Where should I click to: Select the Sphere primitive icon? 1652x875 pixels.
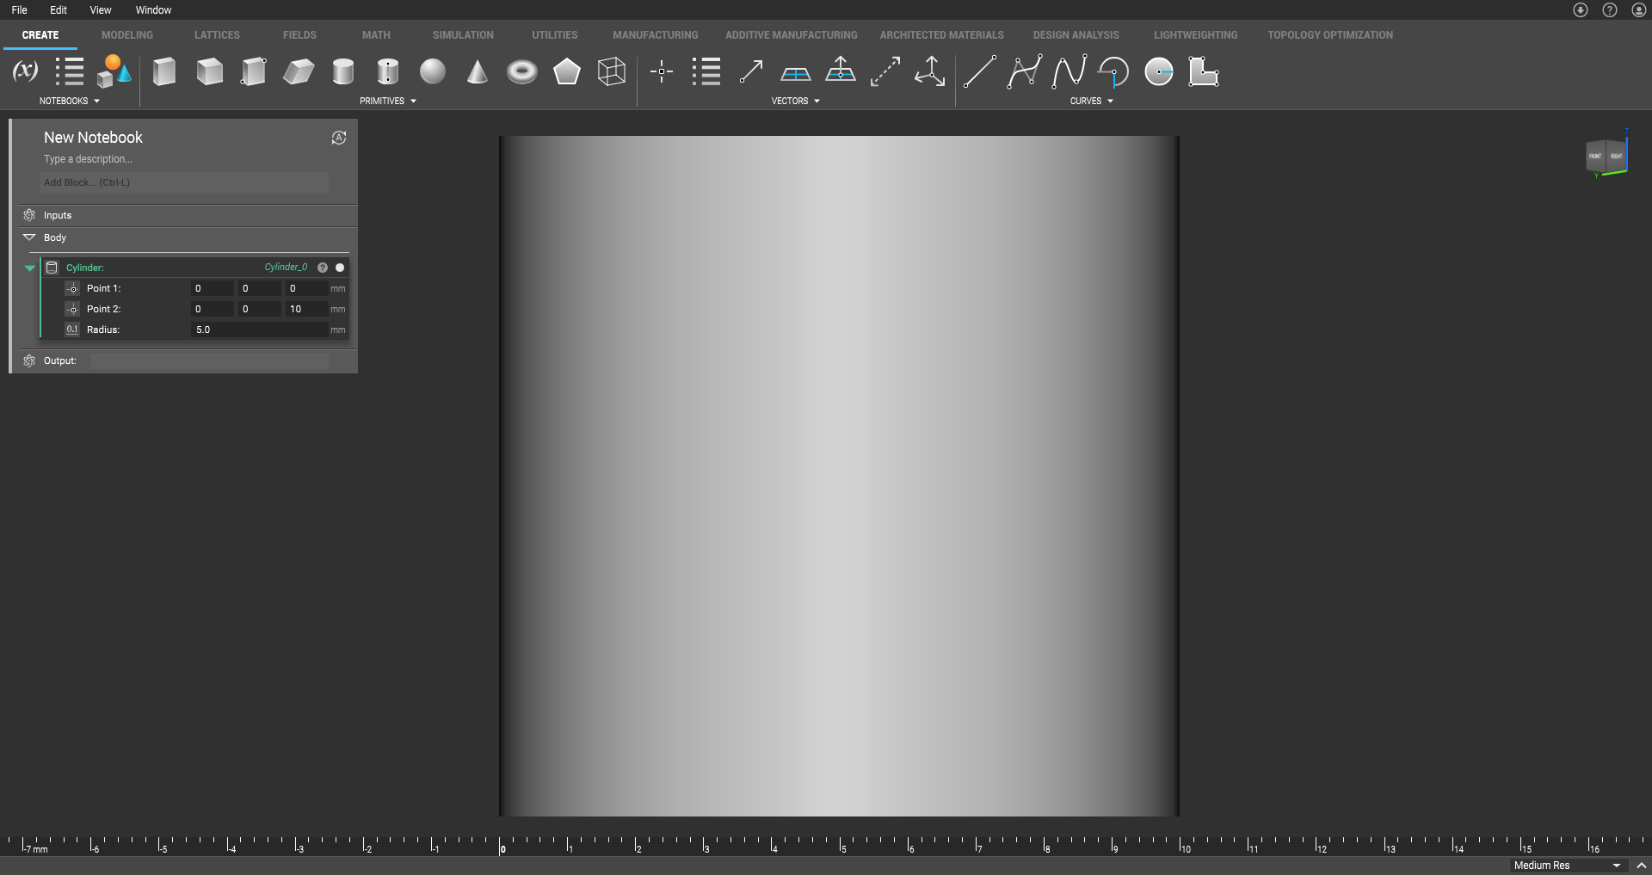[433, 71]
